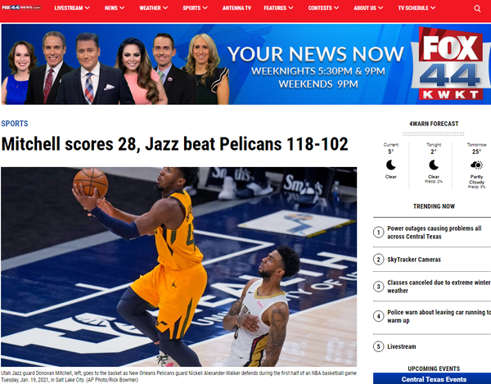
Task: Click the Central Texas Events banner
Action: 434,379
